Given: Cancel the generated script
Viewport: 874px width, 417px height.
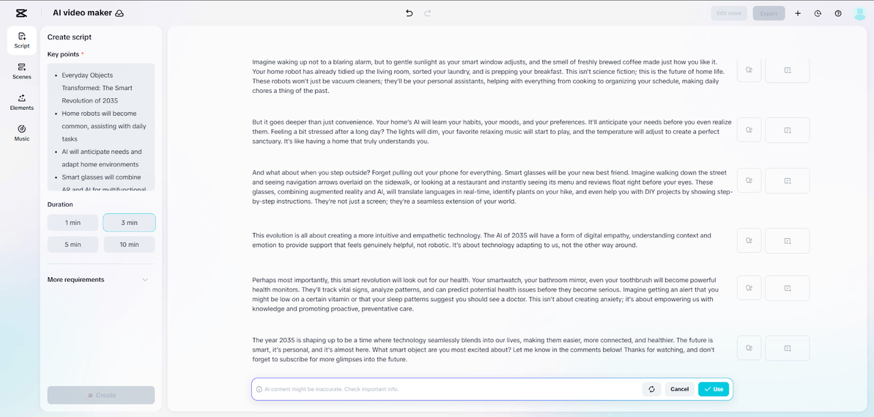Looking at the screenshot, I should click(679, 389).
